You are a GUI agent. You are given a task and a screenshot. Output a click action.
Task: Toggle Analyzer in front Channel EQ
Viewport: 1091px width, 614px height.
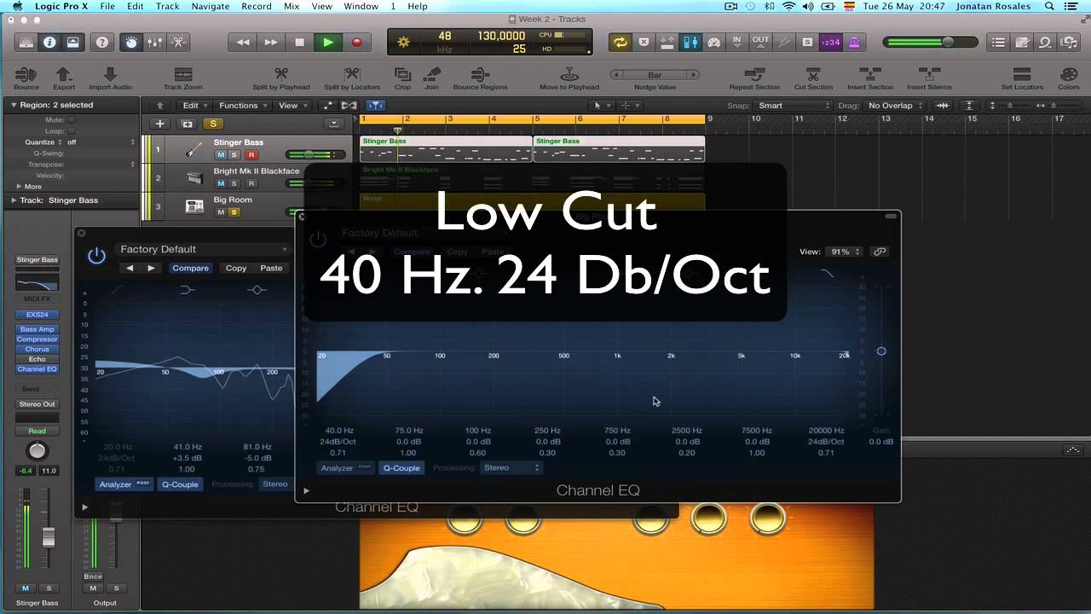(x=345, y=468)
